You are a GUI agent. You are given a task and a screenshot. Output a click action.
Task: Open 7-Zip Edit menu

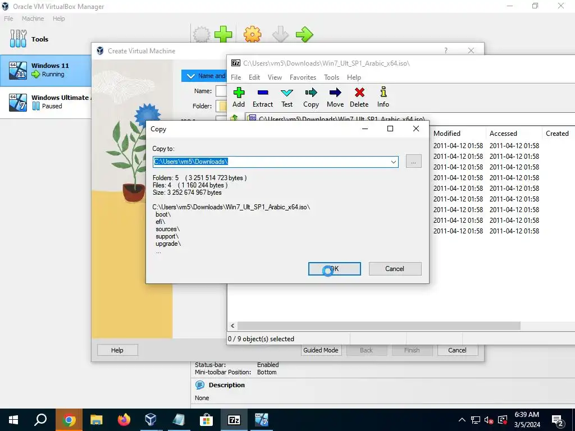[x=254, y=77]
